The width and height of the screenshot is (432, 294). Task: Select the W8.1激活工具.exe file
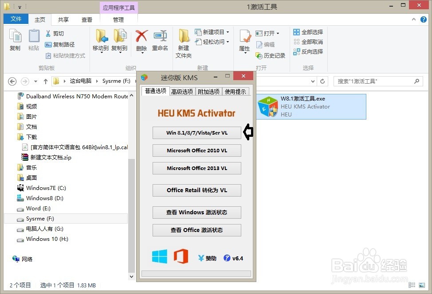(311, 107)
